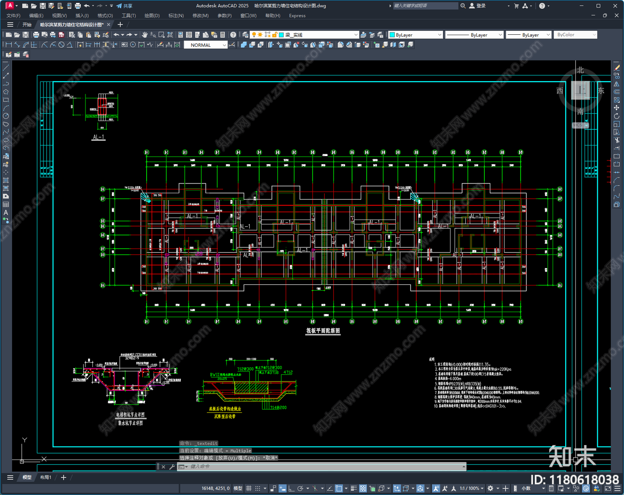Switch to the 开始 start tab
Viewport: 624px width, 495px height.
pyautogui.click(x=27, y=25)
